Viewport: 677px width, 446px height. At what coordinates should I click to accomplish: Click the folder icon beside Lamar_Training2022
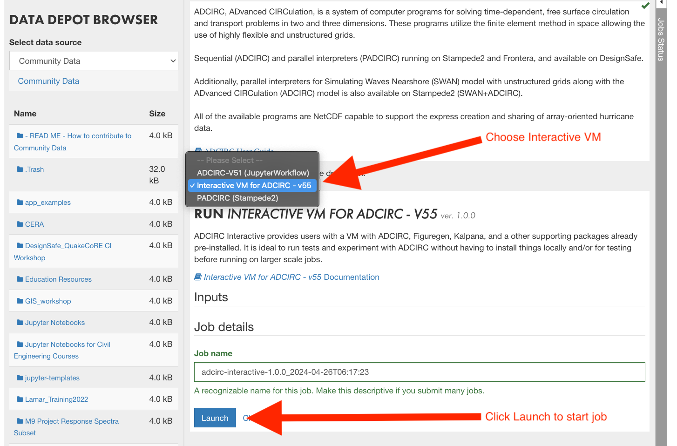pyautogui.click(x=20, y=399)
